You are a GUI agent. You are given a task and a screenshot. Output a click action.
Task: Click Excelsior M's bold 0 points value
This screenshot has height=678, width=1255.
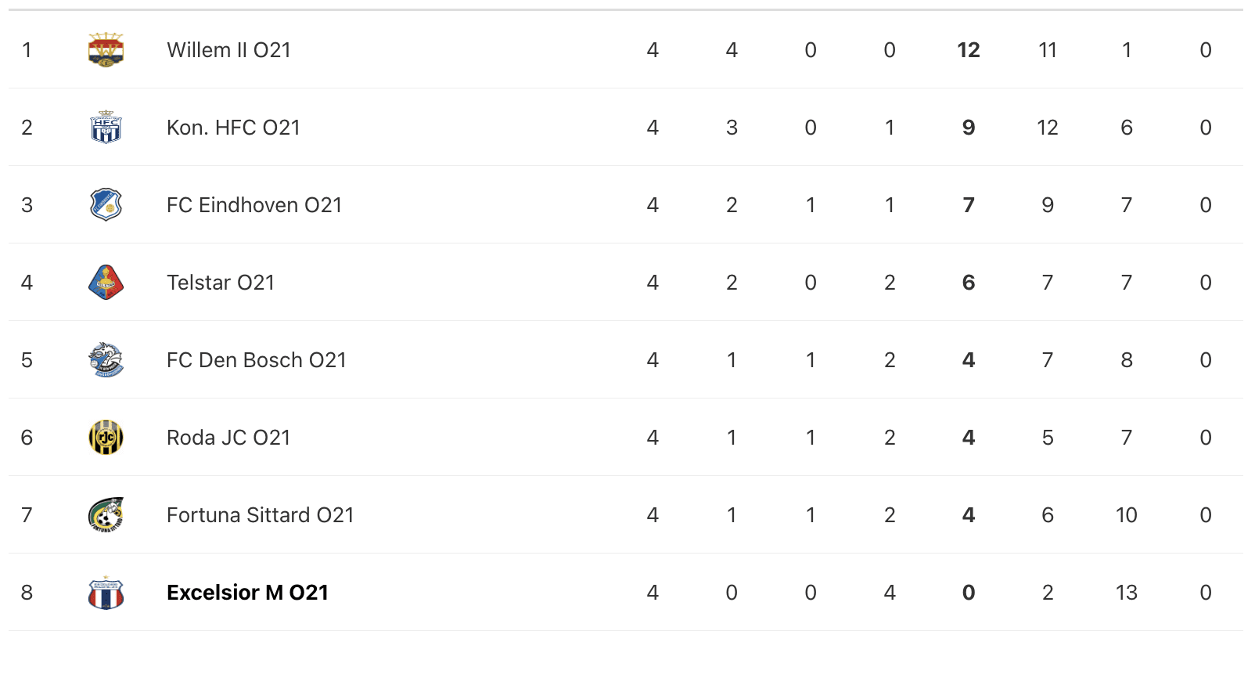pos(968,593)
